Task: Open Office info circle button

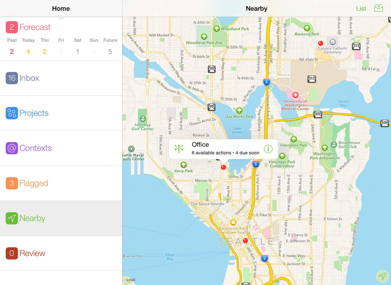Action: 268,149
